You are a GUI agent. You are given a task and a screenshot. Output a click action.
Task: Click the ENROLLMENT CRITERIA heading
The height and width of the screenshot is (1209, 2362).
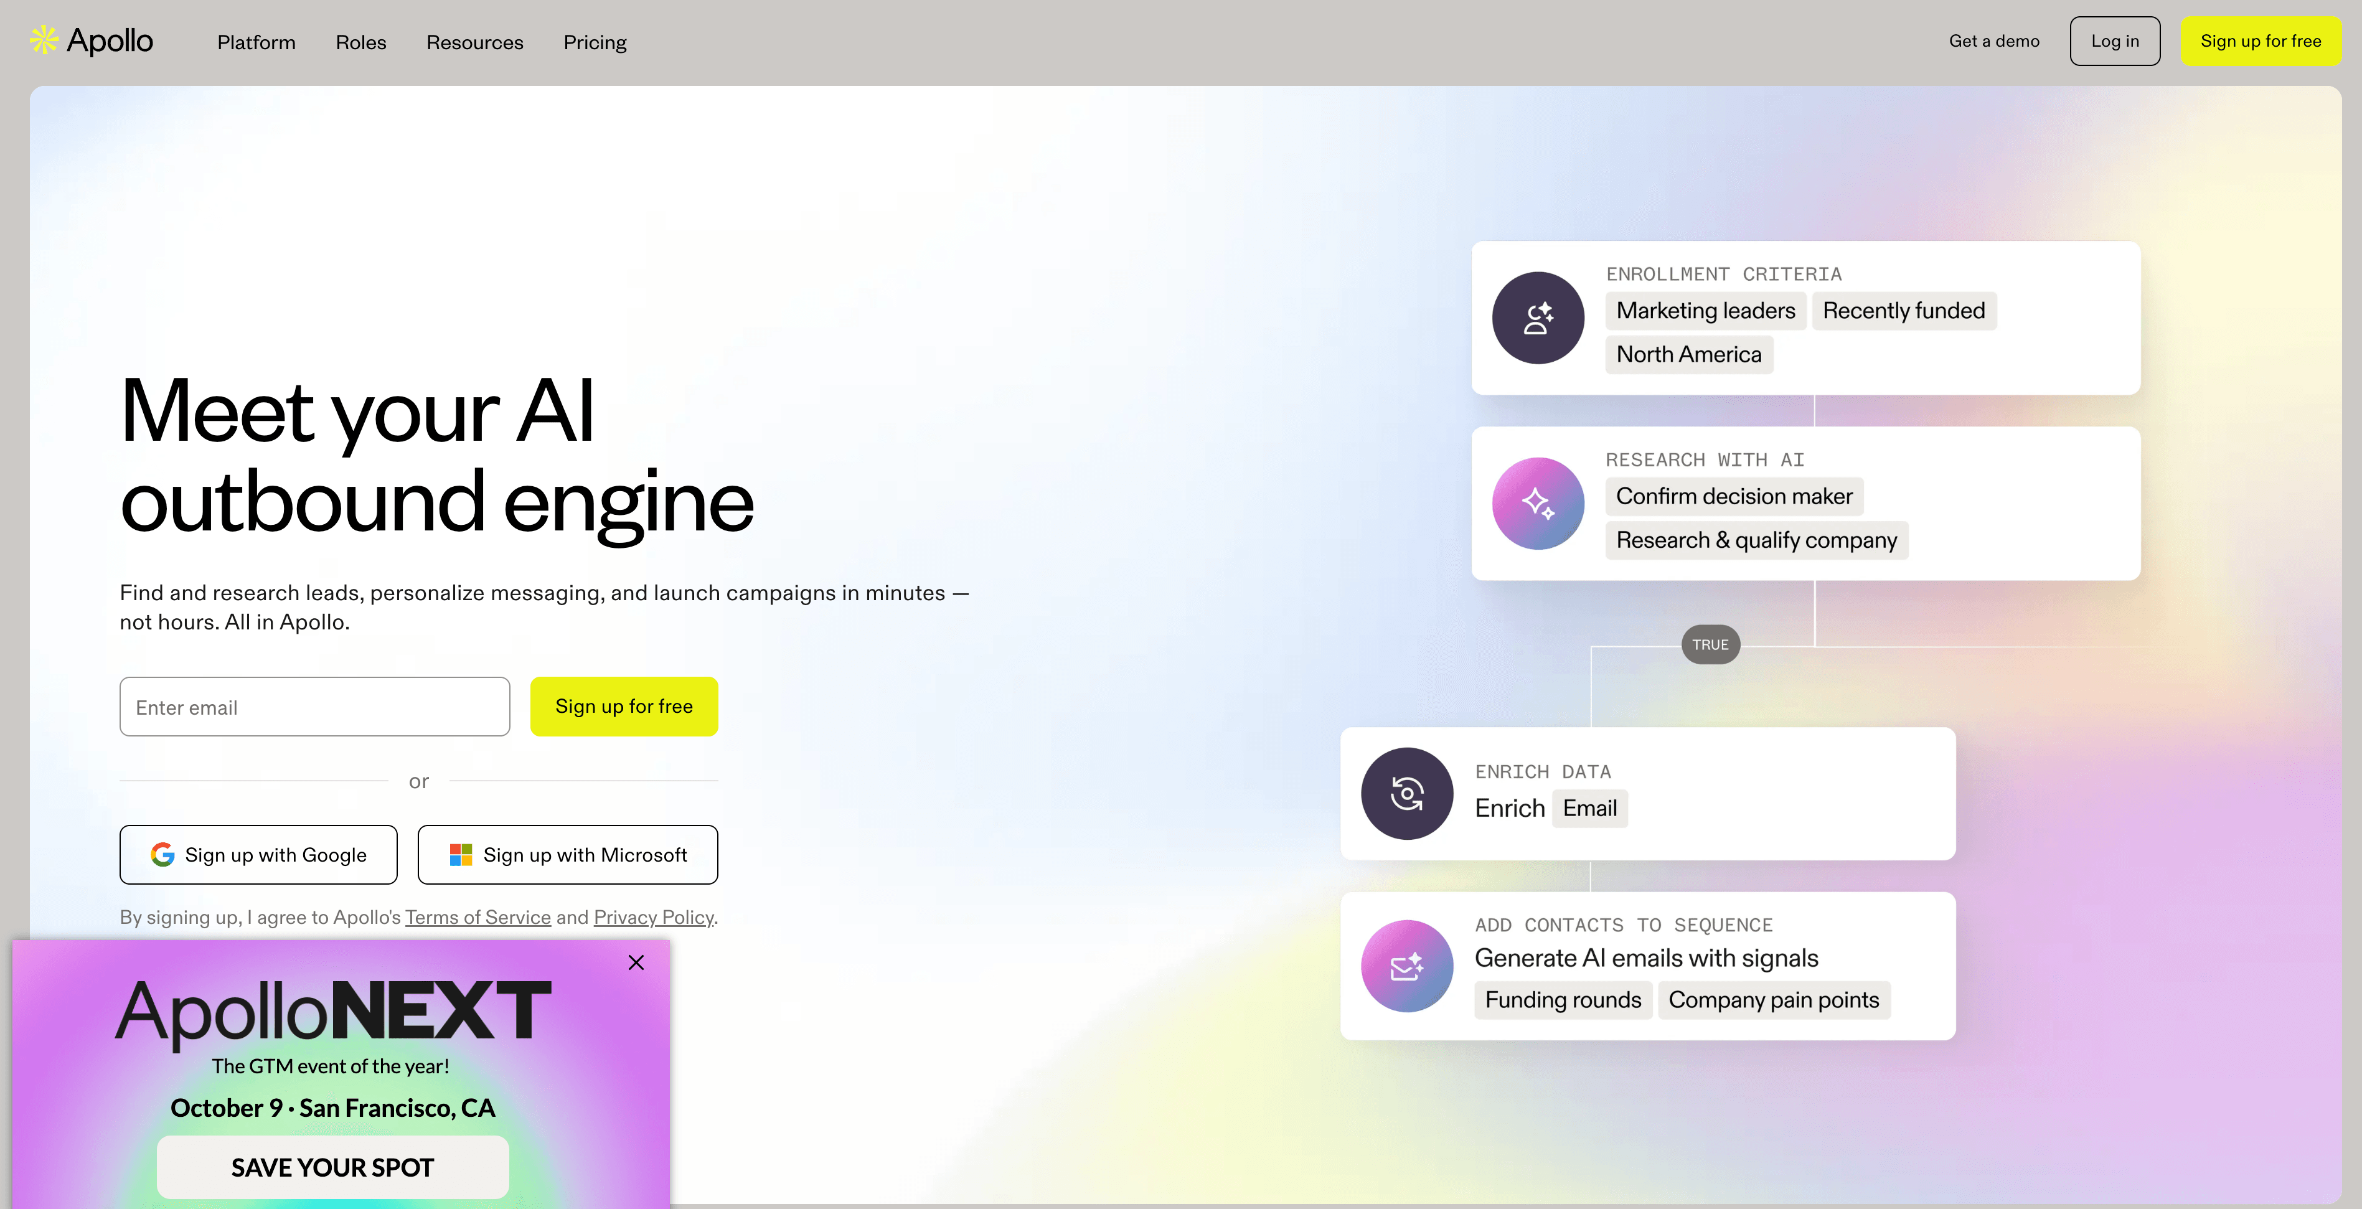click(1724, 274)
